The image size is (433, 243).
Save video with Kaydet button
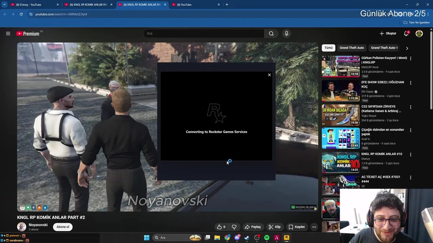pos(296,227)
